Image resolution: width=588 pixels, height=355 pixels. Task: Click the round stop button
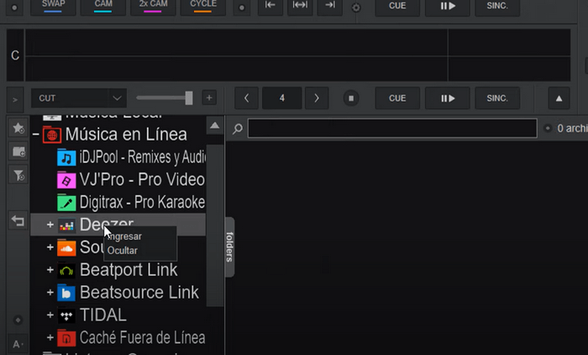351,98
